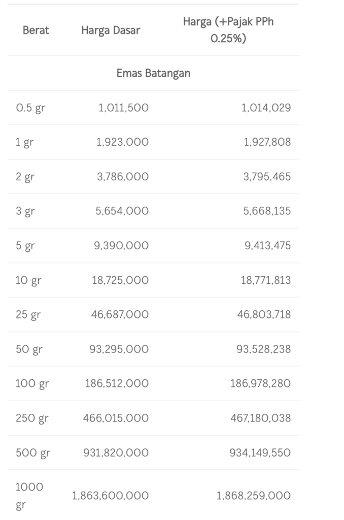Click the 1,927,808 taxed price
Screen dimensions: 344x520
click(267, 142)
